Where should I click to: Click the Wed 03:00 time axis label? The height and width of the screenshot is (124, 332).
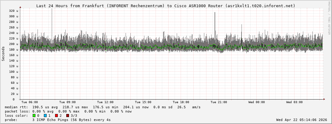tap(294, 102)
